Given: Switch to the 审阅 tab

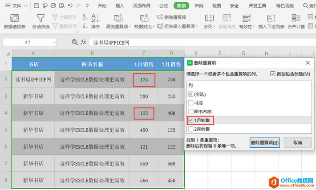Looking at the screenshot, I should coord(199,6).
